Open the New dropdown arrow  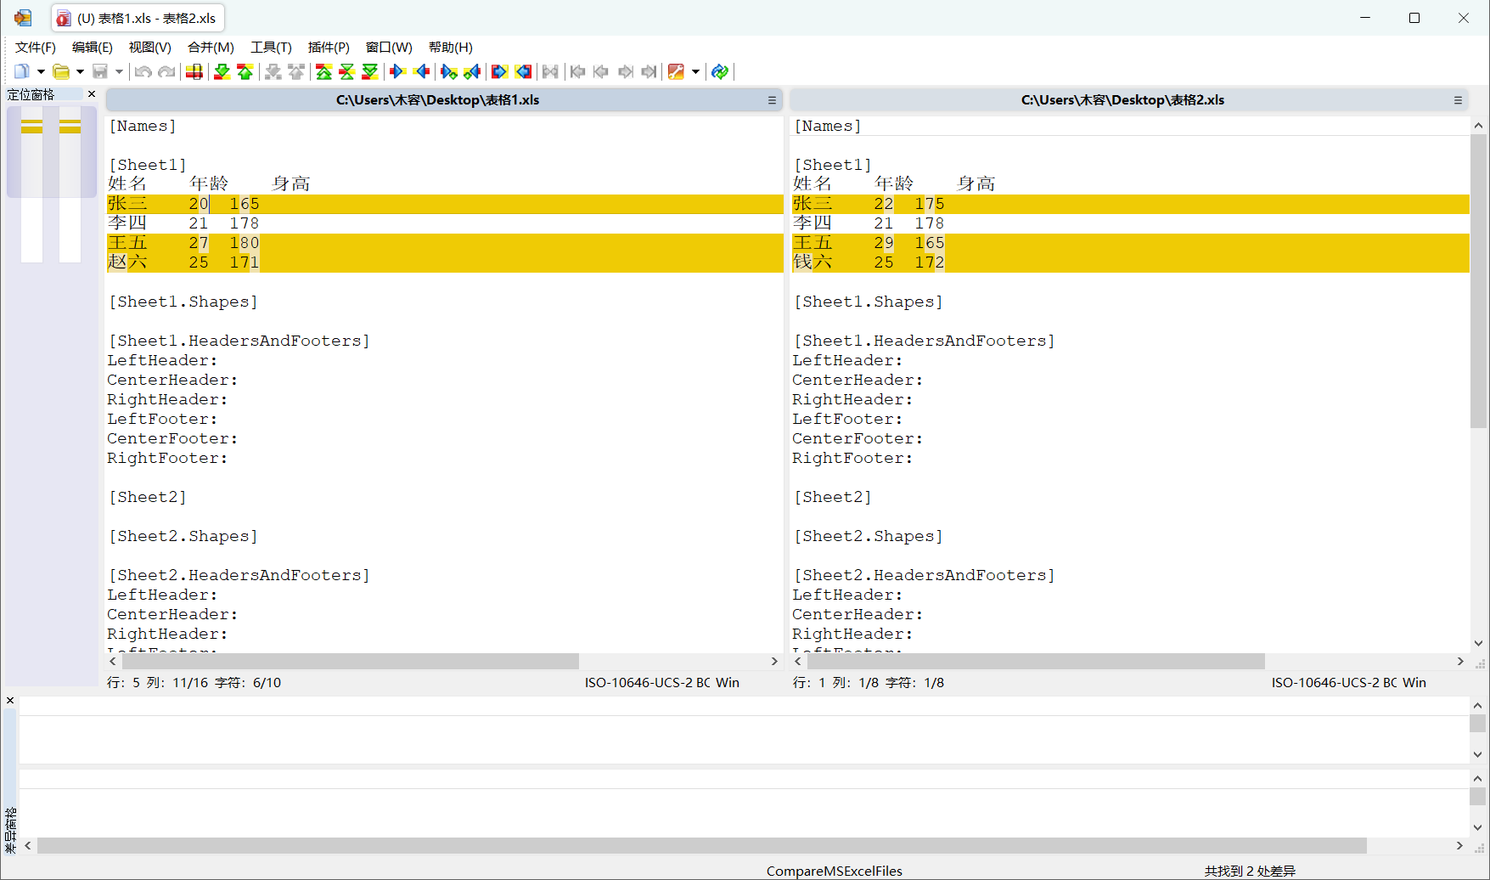39,71
